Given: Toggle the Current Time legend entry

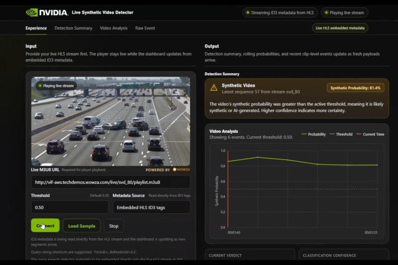Looking at the screenshot, I should pos(370,134).
